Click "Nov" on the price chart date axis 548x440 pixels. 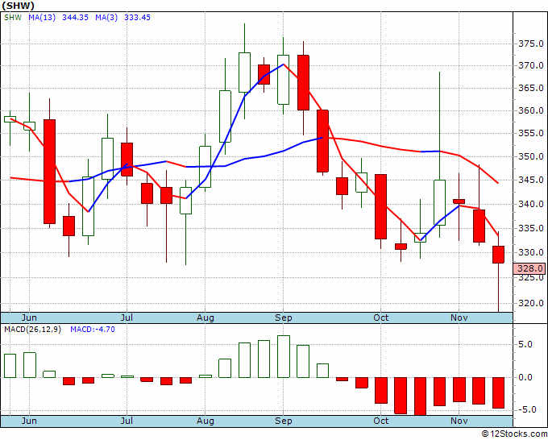point(459,318)
